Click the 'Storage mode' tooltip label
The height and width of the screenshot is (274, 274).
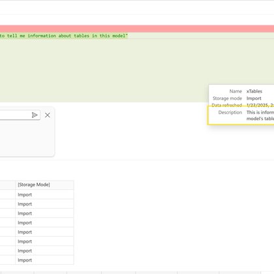coord(227,99)
